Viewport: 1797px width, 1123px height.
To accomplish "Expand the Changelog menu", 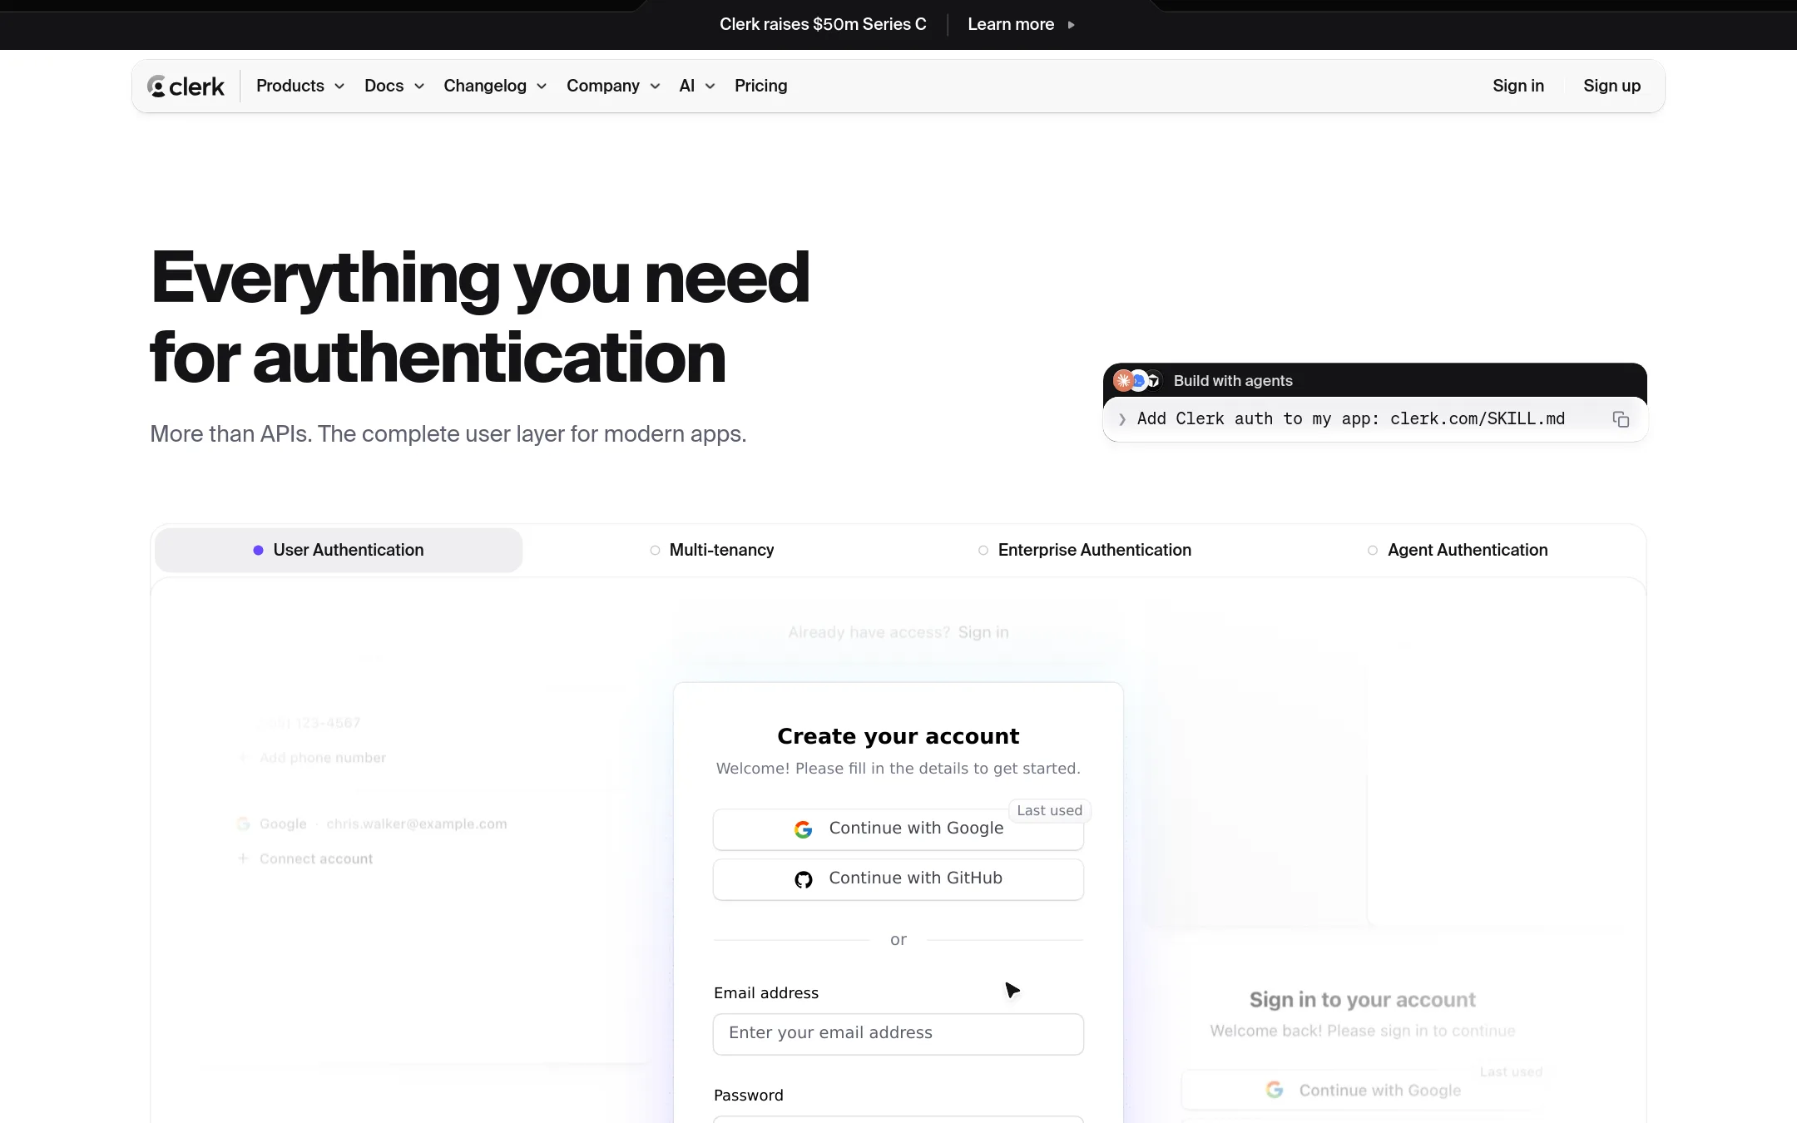I will point(495,86).
